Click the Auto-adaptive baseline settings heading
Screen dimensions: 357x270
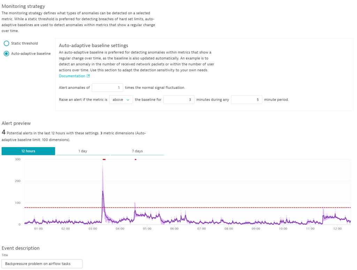pos(93,46)
